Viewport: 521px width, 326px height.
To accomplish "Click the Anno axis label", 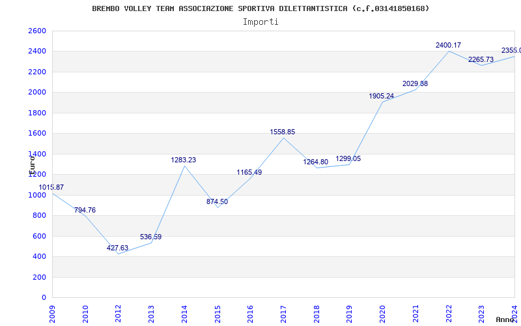I will pos(505,320).
